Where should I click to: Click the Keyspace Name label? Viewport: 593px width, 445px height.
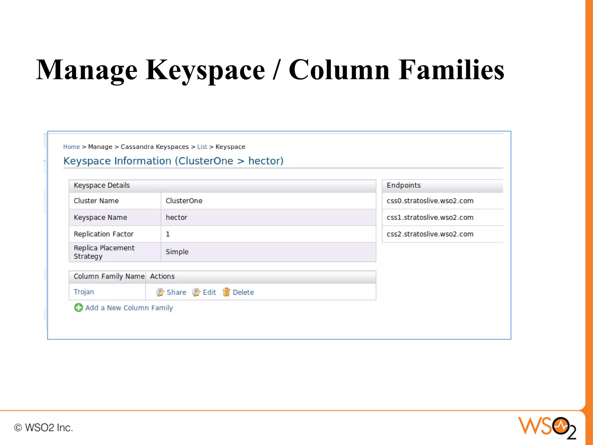coord(100,217)
